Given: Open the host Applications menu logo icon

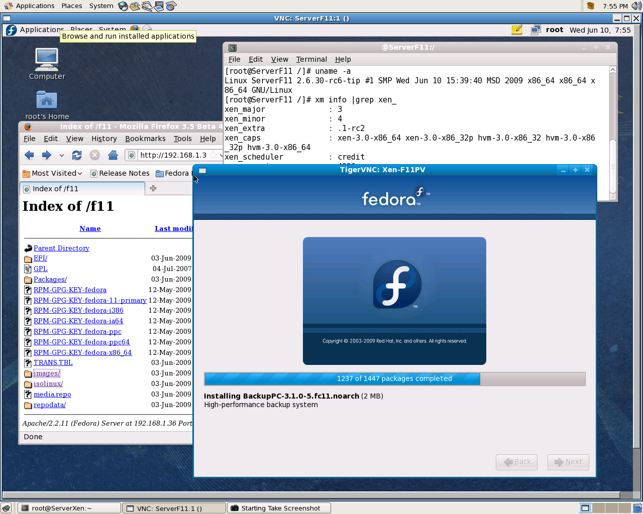Looking at the screenshot, I should coord(8,6).
